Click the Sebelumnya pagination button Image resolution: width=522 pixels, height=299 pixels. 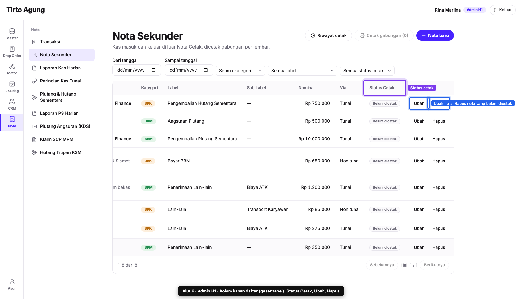click(x=382, y=265)
